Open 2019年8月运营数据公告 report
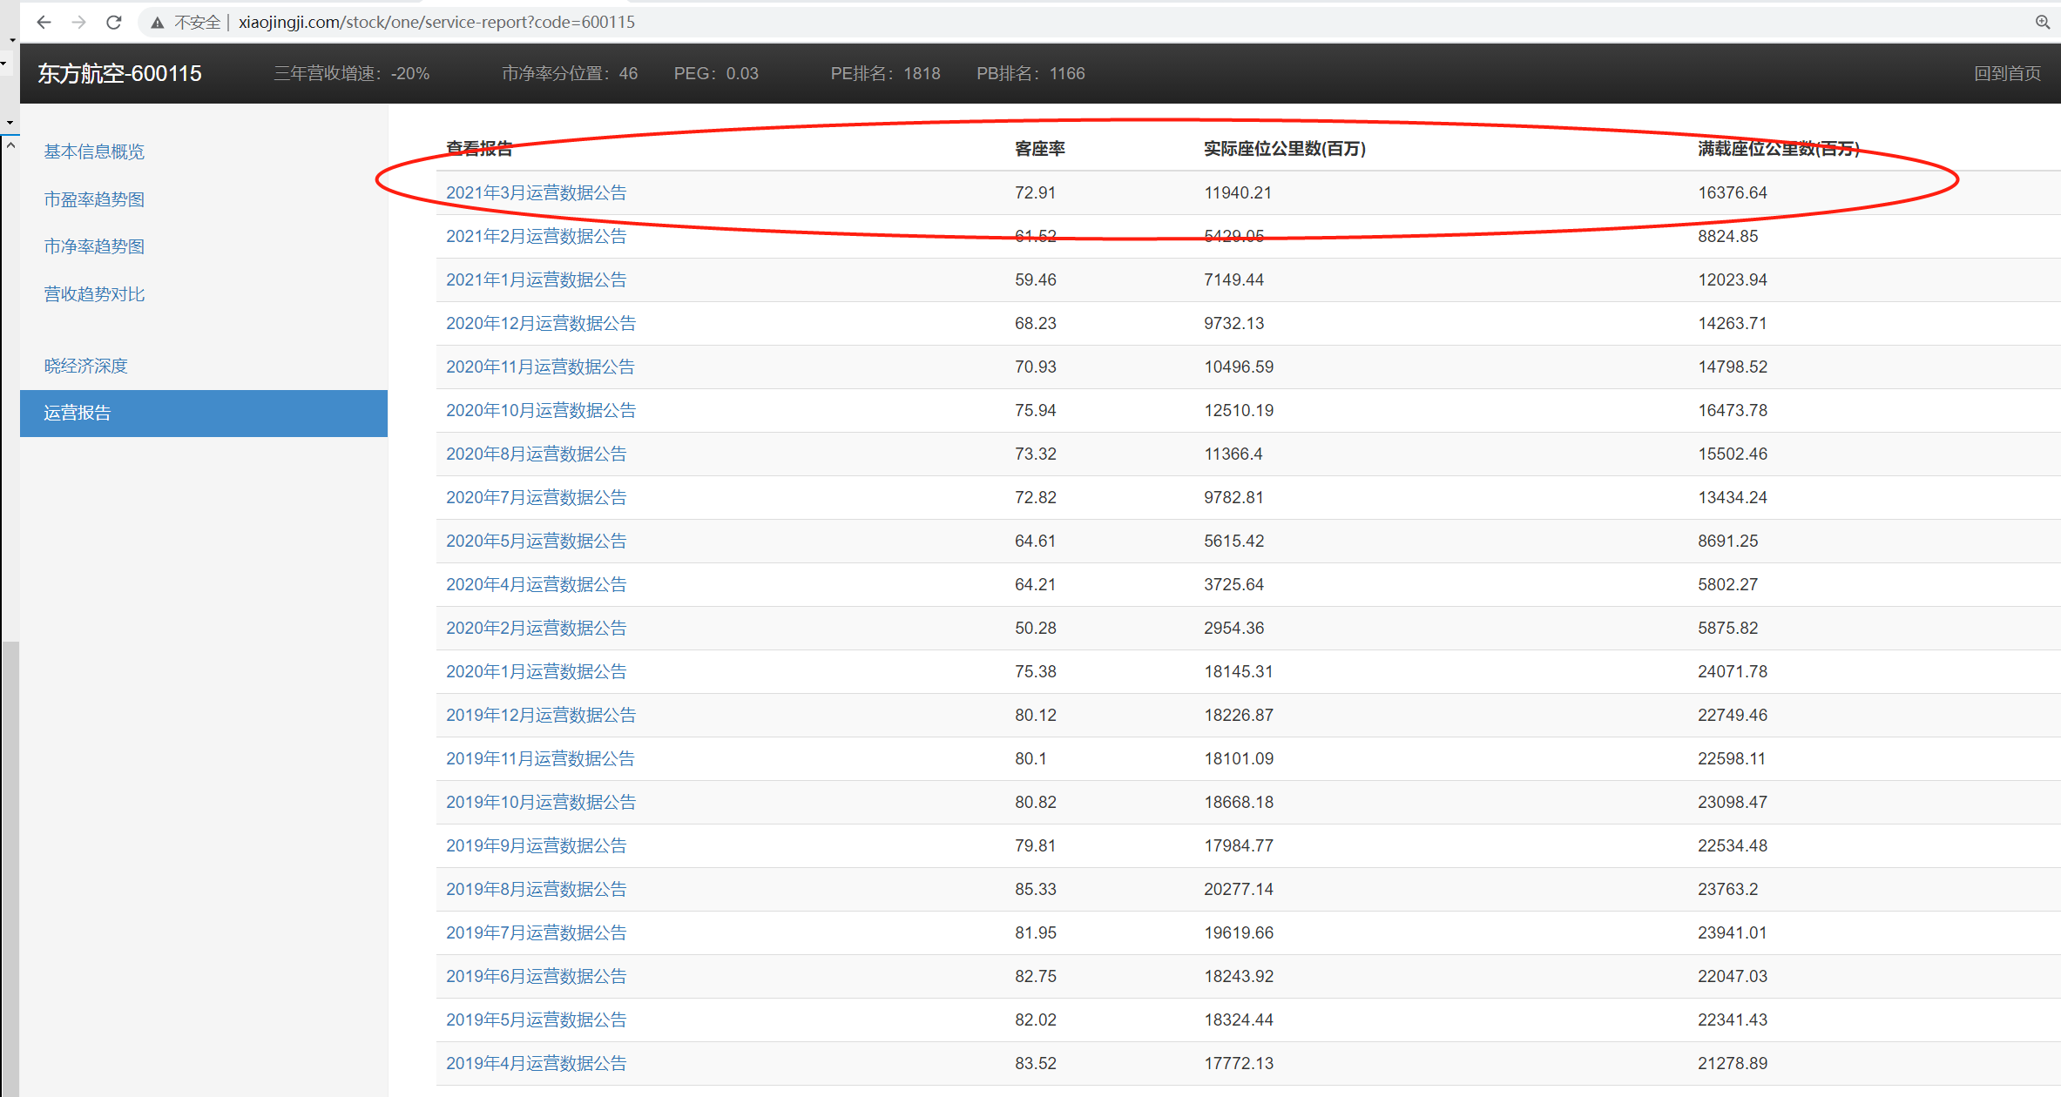2061x1097 pixels. point(536,889)
